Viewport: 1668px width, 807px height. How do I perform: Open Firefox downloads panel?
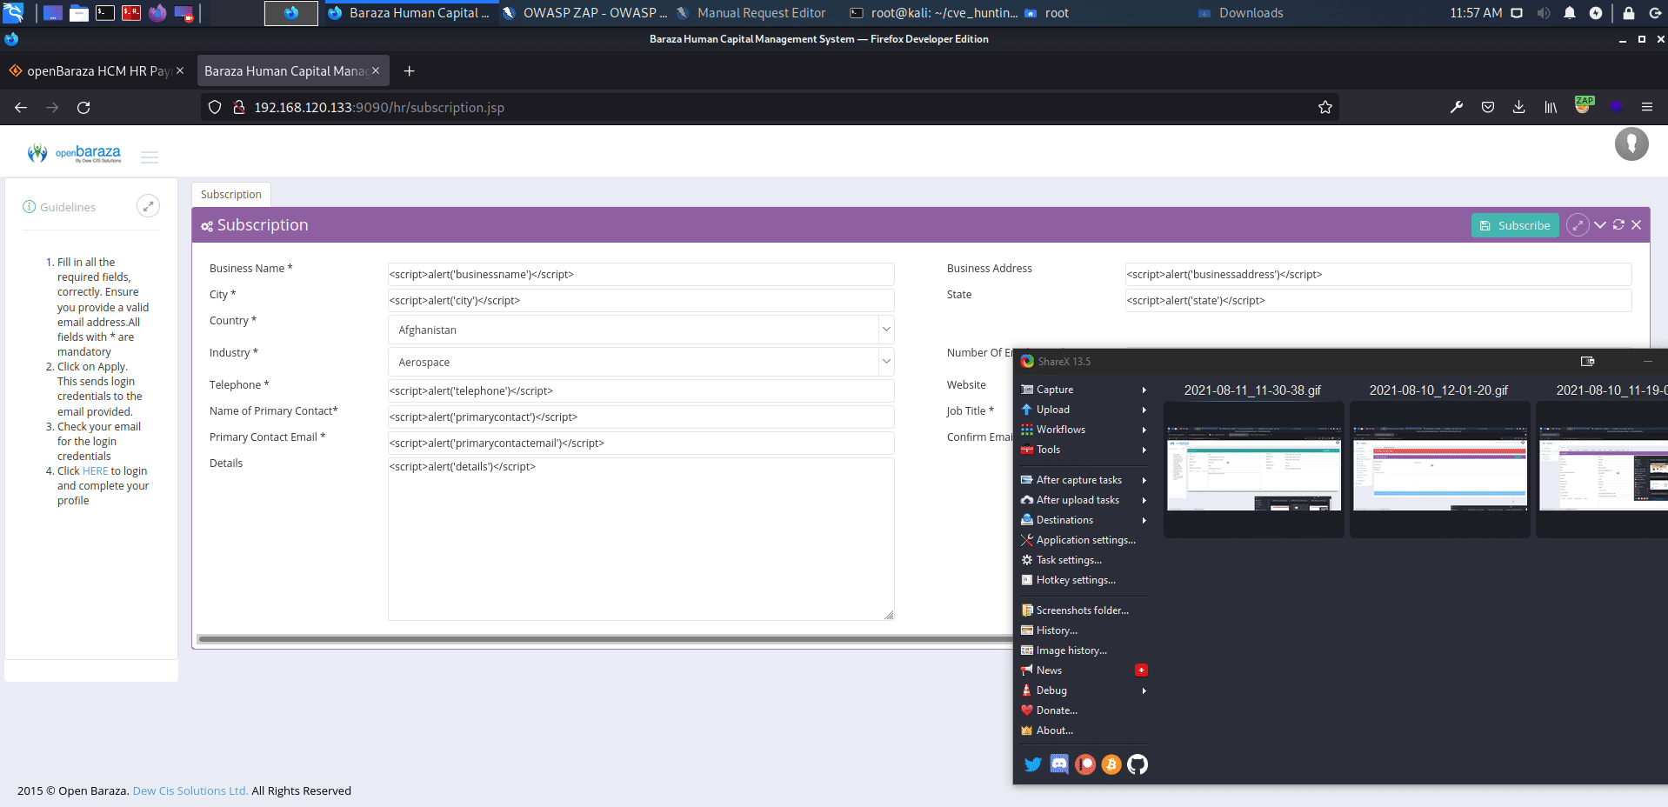click(1518, 107)
